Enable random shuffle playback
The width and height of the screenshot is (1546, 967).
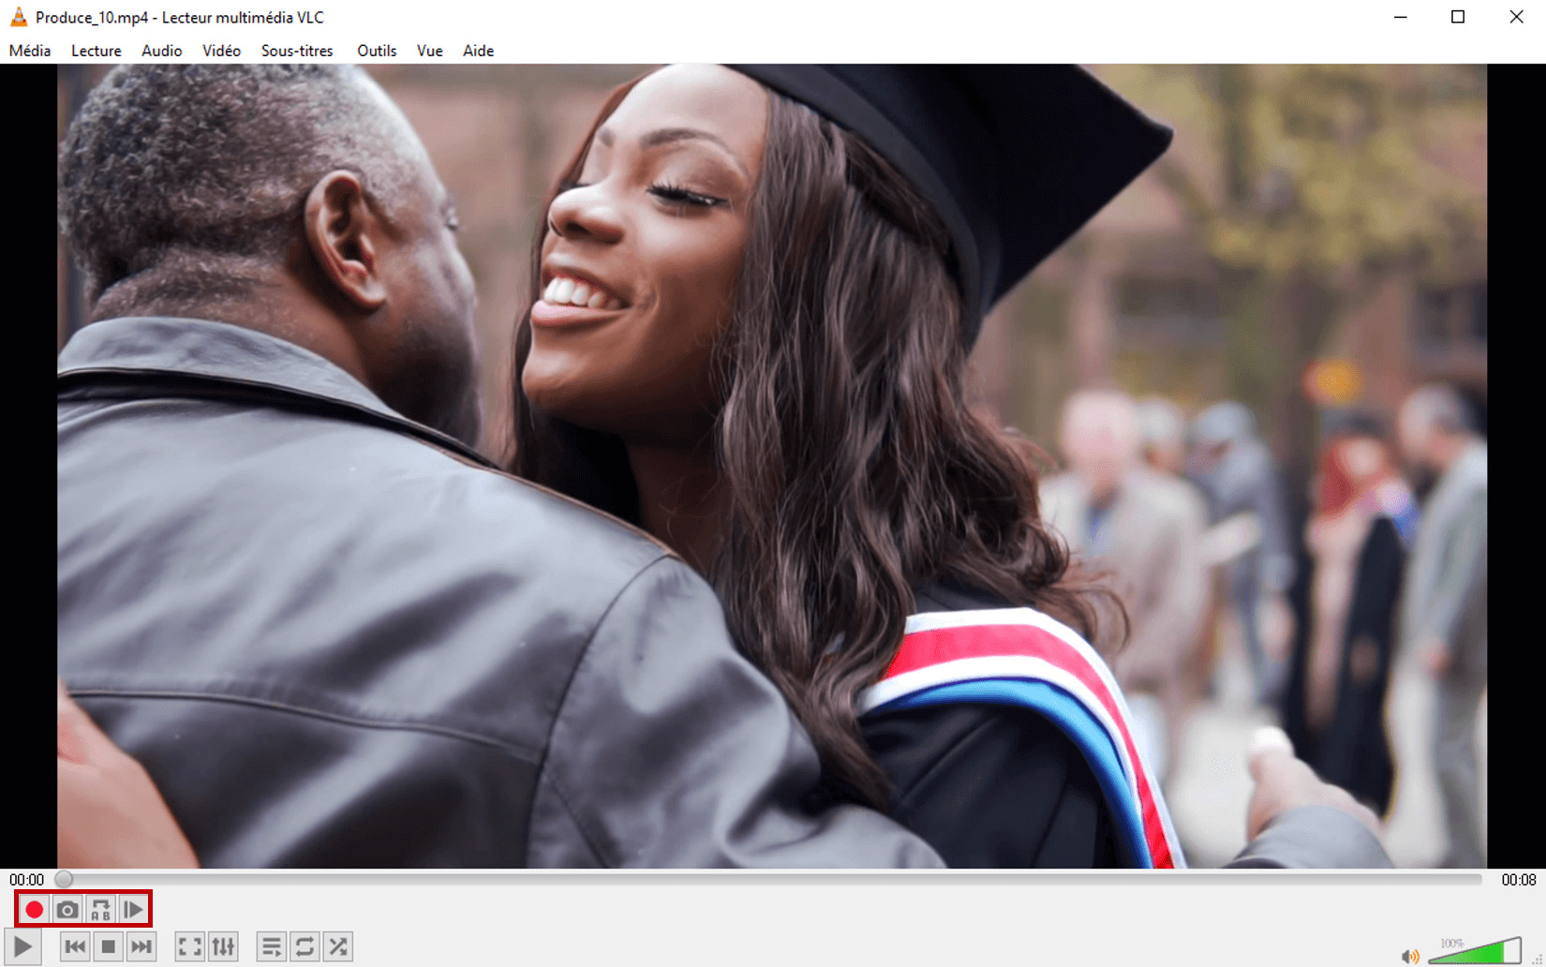click(x=338, y=945)
